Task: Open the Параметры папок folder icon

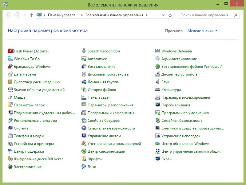Action: [x=10, y=105]
